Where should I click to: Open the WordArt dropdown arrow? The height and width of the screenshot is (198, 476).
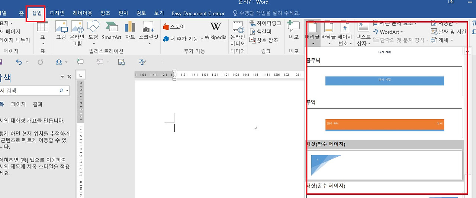tap(402, 32)
